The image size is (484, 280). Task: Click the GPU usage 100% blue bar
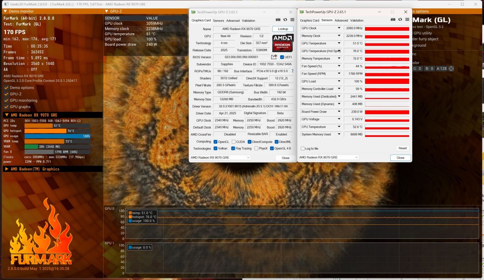57,136
